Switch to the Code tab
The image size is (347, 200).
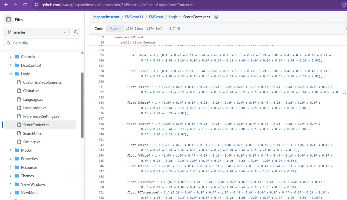[99, 28]
